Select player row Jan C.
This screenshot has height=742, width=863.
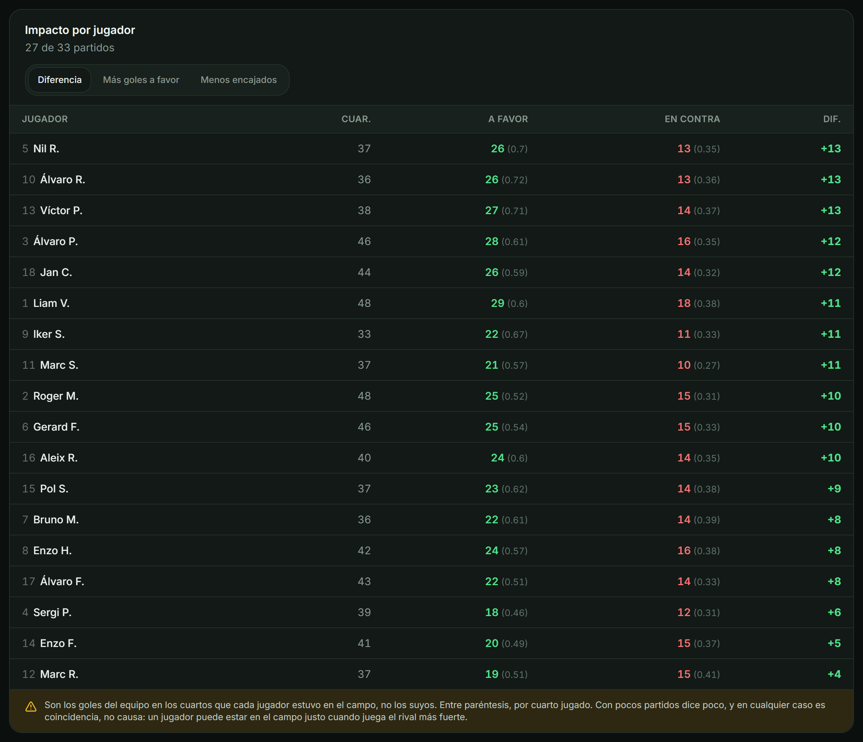click(x=431, y=272)
